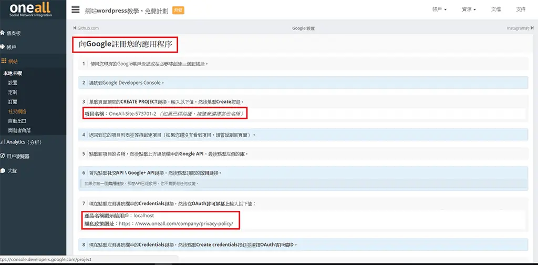Click the Google account login link in step 1
Viewport: 538px width, 265px height.
pos(146,64)
